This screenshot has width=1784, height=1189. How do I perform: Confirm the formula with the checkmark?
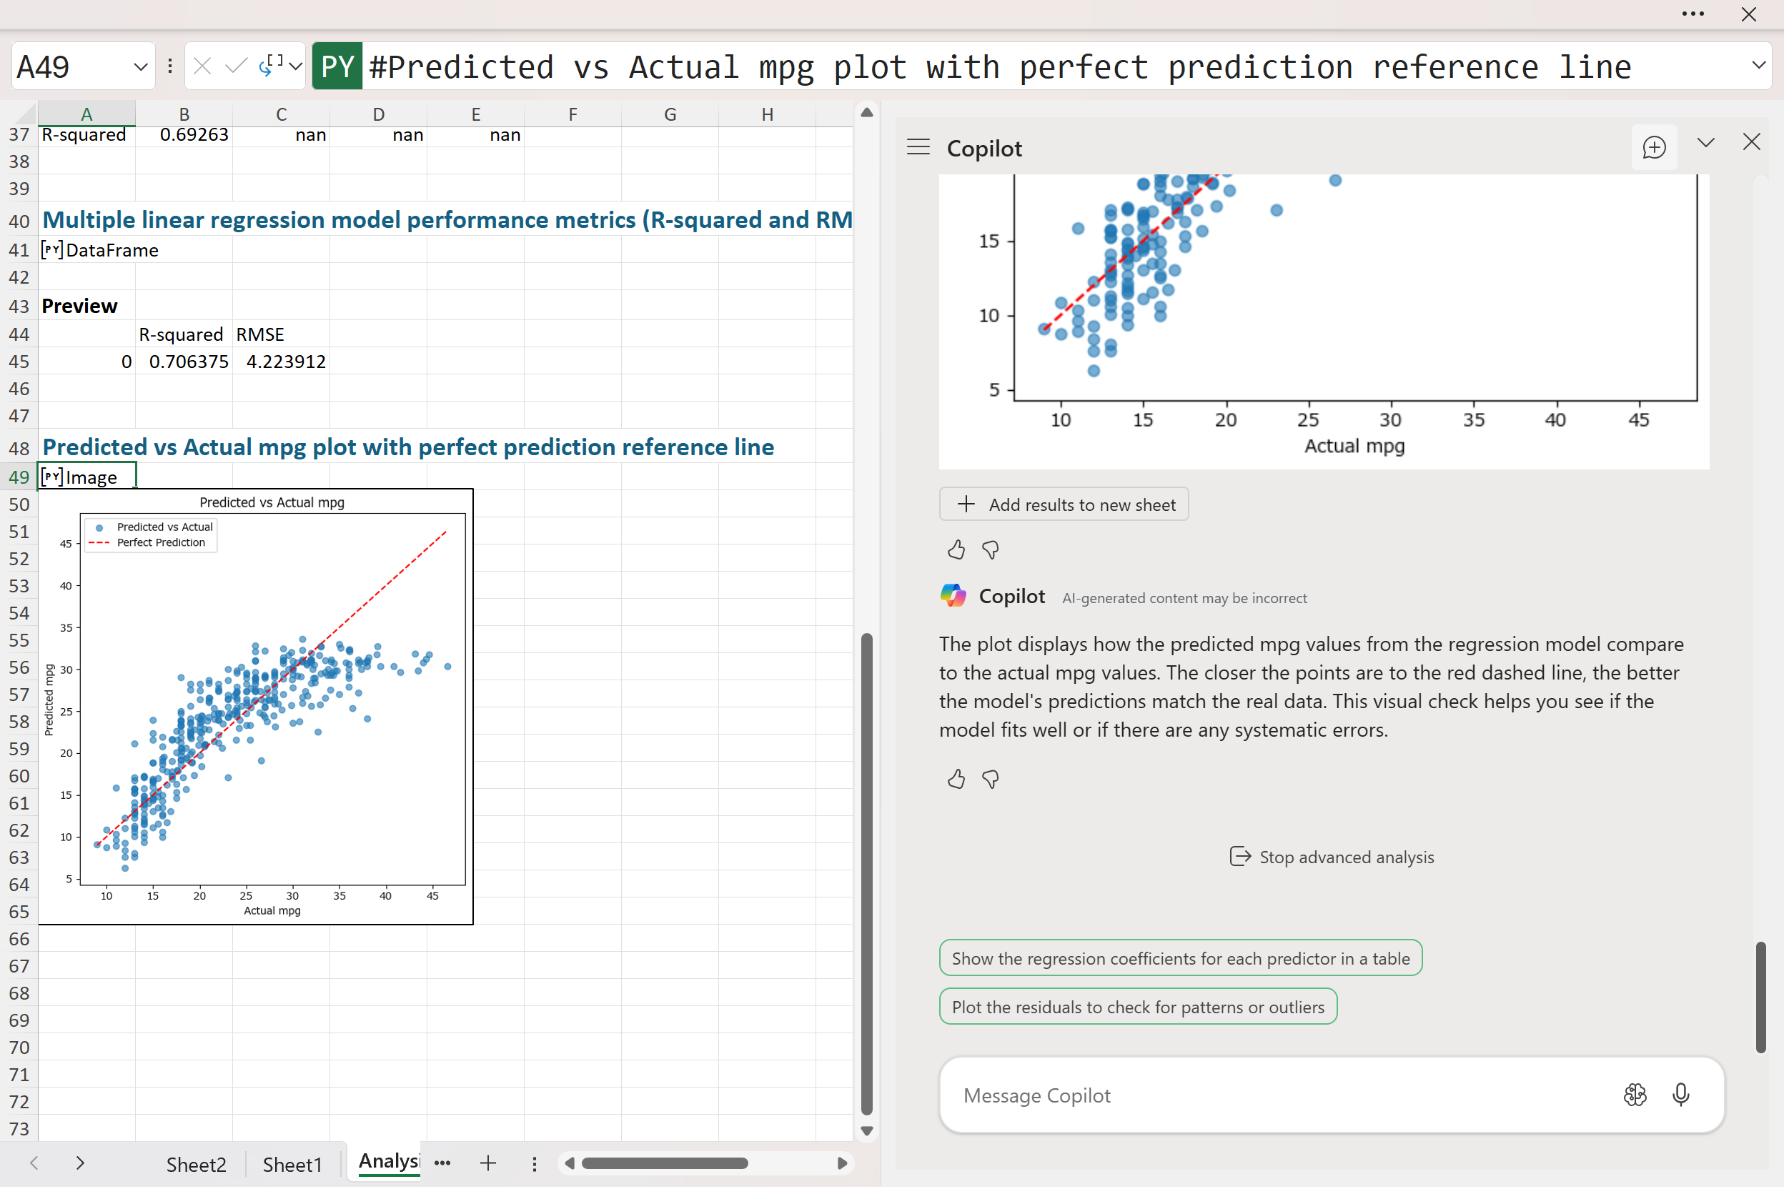click(x=236, y=66)
